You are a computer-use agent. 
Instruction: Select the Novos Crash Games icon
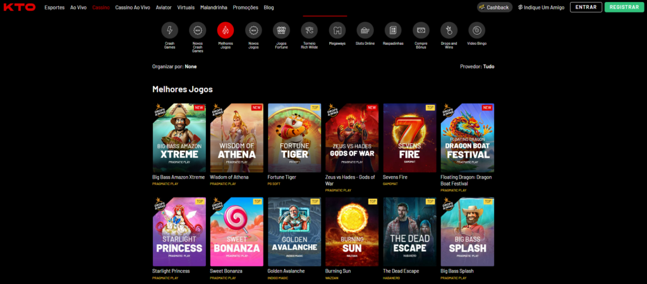[x=198, y=30]
